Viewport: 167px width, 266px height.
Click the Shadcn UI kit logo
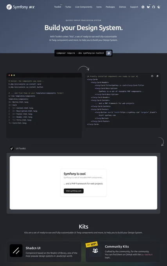(x=16, y=251)
